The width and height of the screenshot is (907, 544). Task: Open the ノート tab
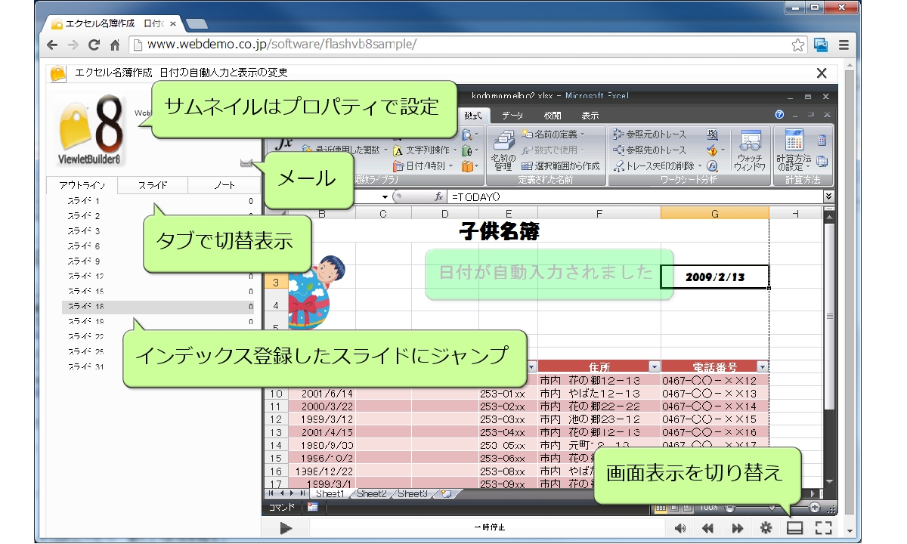coord(224,185)
